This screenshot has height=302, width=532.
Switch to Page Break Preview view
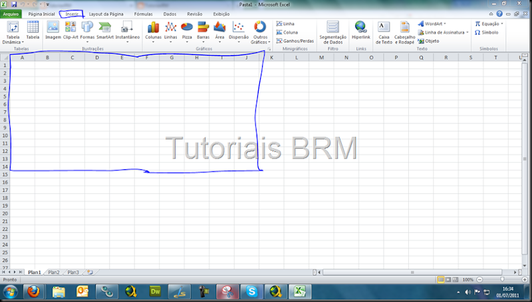coord(456,279)
